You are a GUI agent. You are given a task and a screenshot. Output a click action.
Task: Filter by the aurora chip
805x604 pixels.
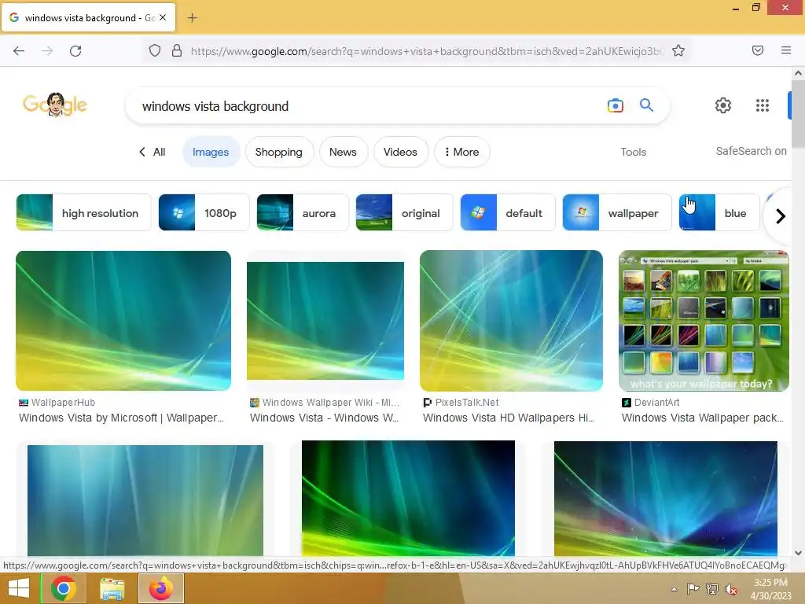pyautogui.click(x=303, y=212)
